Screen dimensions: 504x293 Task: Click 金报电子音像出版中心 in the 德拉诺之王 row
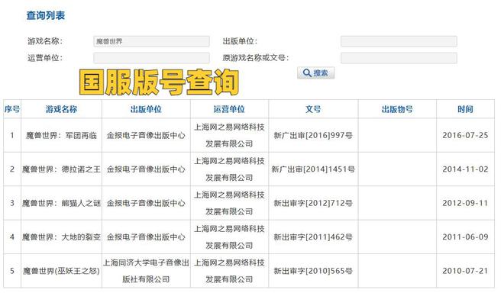point(146,169)
